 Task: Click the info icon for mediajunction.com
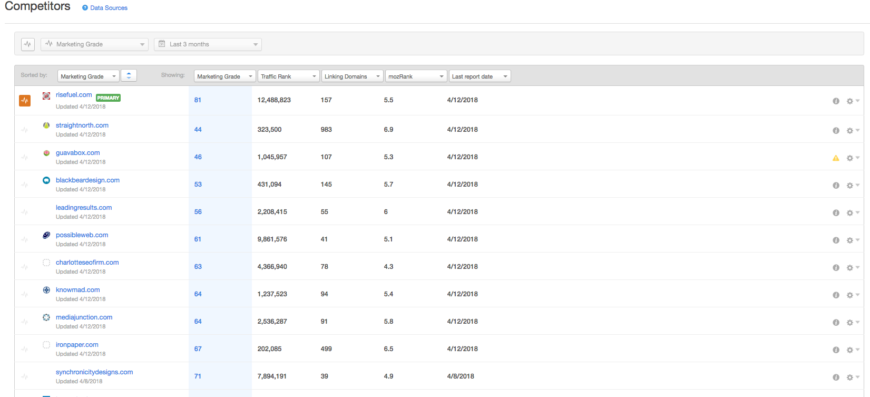(x=836, y=323)
